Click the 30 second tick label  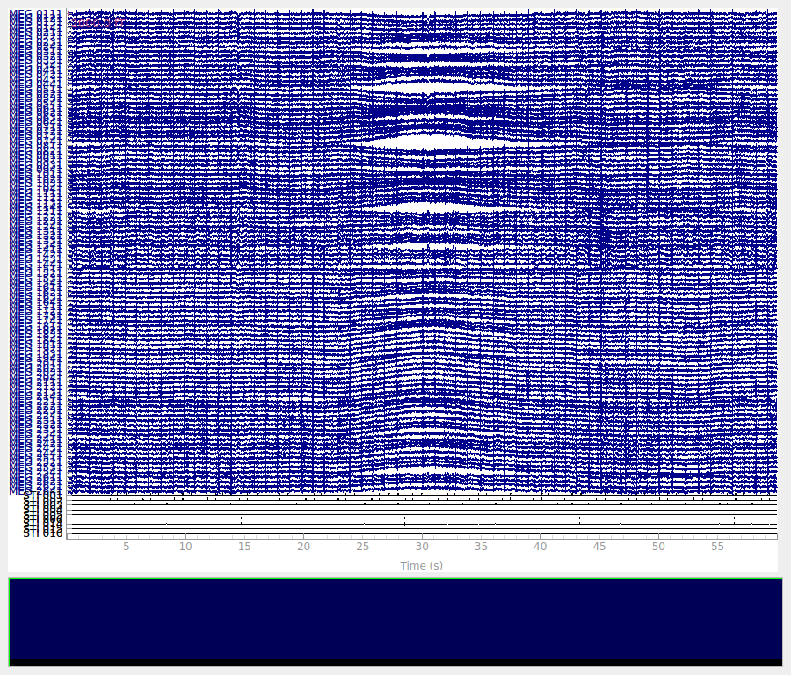point(422,547)
